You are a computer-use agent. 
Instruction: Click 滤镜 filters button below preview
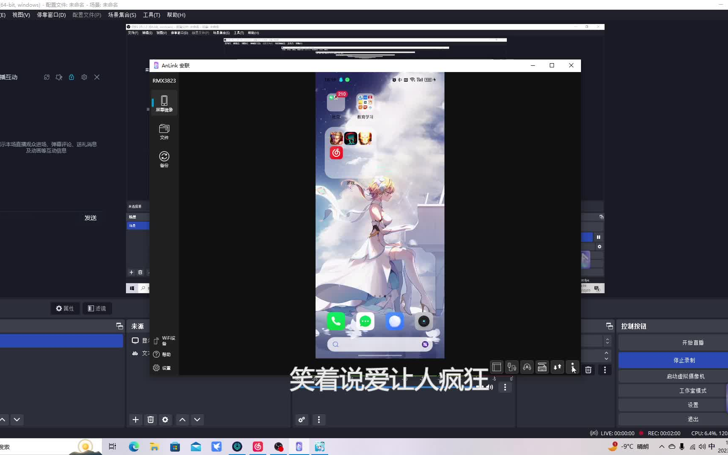(97, 308)
